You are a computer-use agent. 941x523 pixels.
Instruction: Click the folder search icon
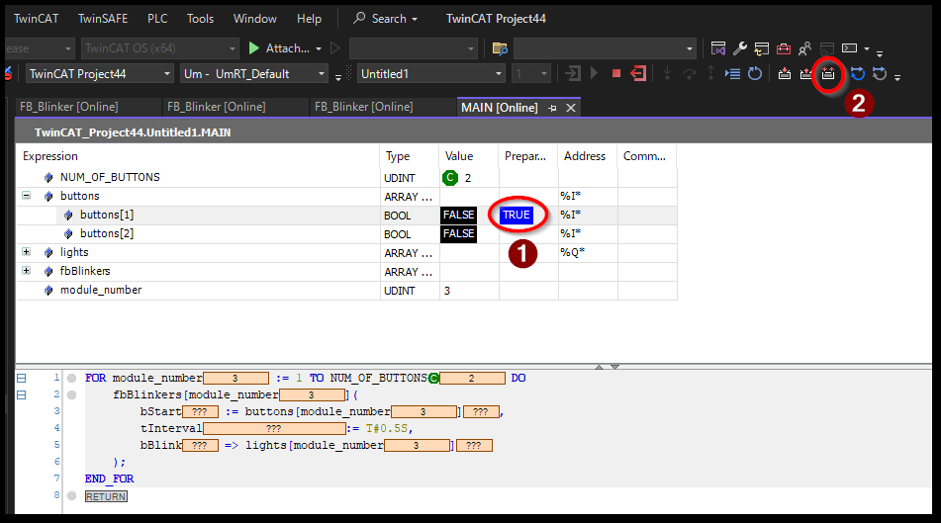coord(500,48)
